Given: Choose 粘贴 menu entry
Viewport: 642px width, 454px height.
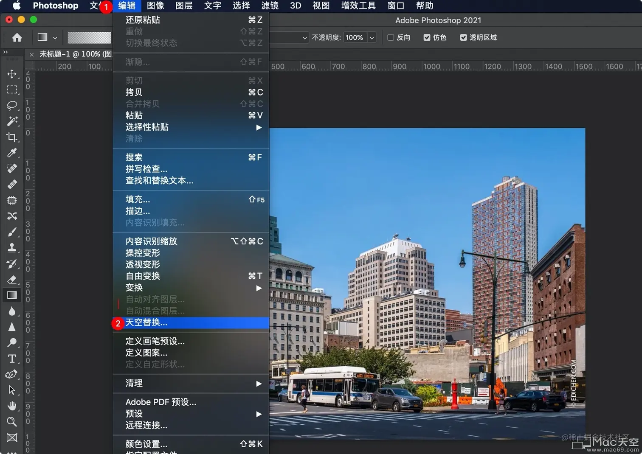Looking at the screenshot, I should coord(191,115).
